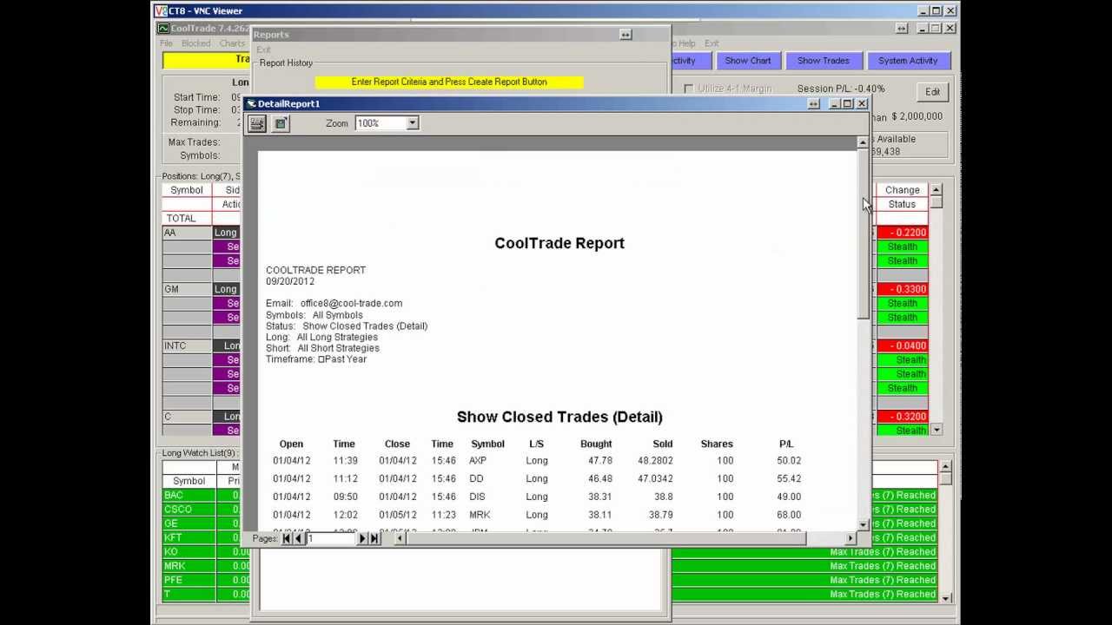Click the 55.42 P/L value in report
1112x625 pixels.
[789, 479]
